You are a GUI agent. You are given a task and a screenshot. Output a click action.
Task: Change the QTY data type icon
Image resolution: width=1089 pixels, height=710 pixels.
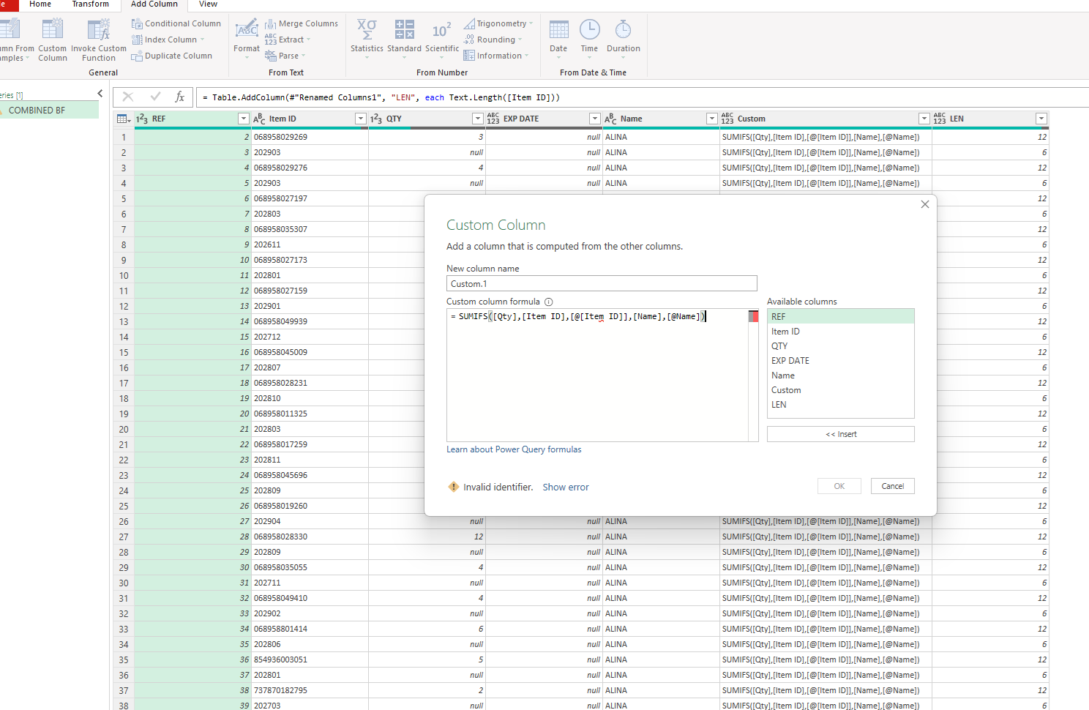pos(376,119)
